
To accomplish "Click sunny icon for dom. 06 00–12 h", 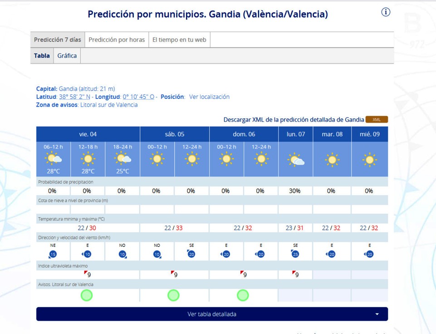I will (x=226, y=159).
